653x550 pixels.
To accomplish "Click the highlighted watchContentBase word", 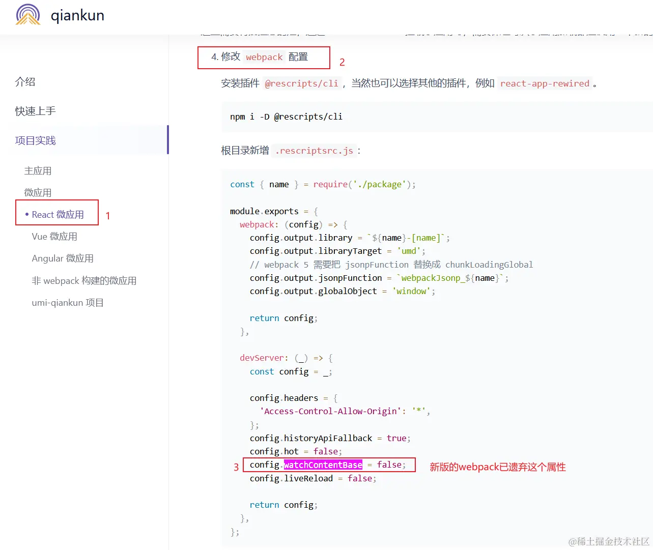I will pyautogui.click(x=323, y=465).
